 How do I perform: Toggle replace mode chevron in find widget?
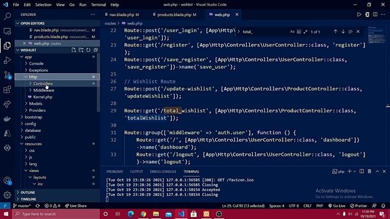pyautogui.click(x=238, y=32)
